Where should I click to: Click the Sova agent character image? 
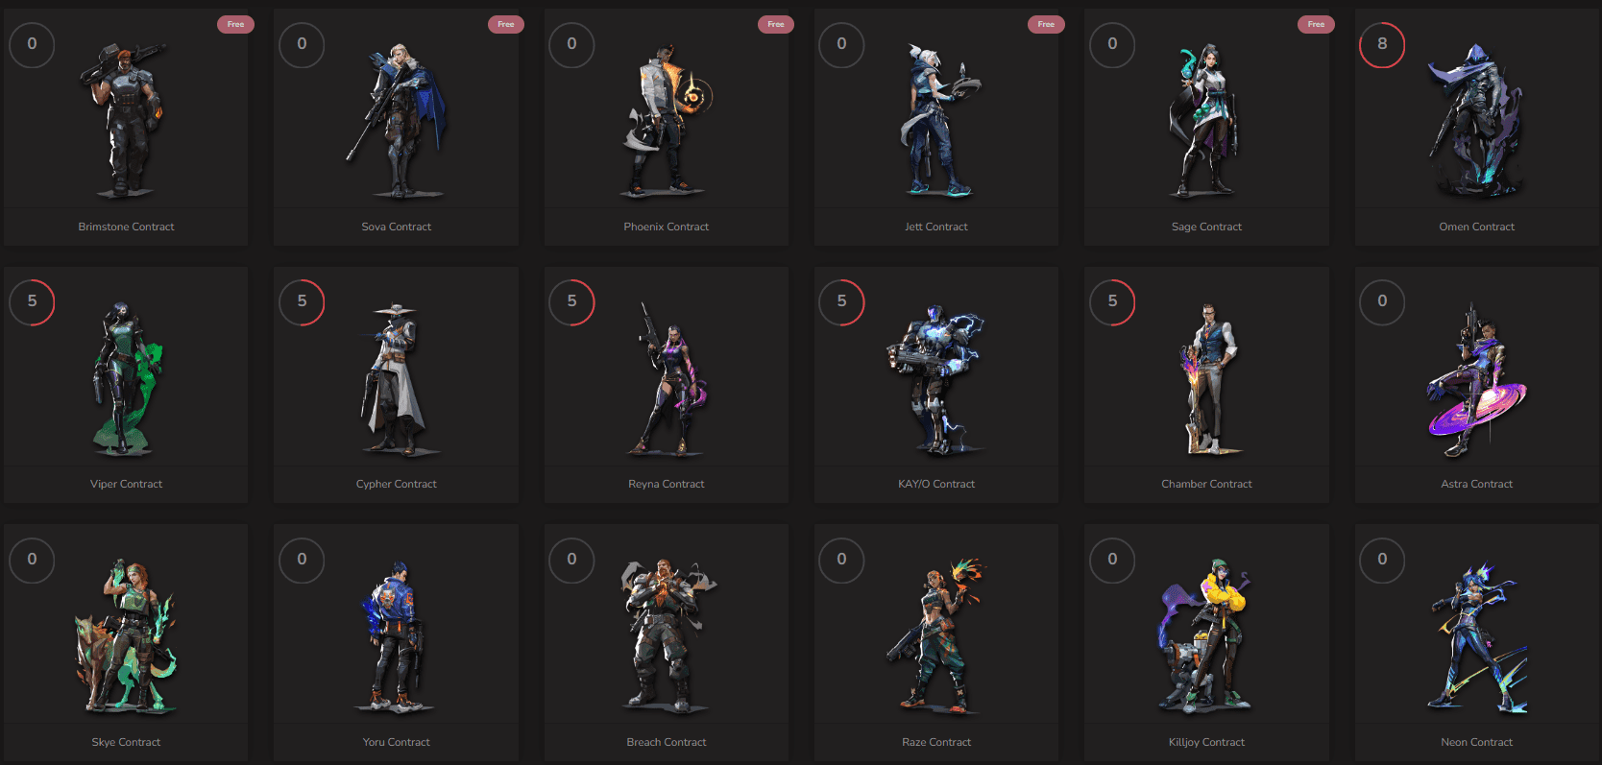[x=396, y=120]
